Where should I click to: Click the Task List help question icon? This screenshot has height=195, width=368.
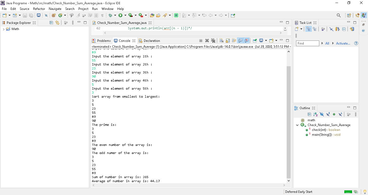[x=356, y=43]
